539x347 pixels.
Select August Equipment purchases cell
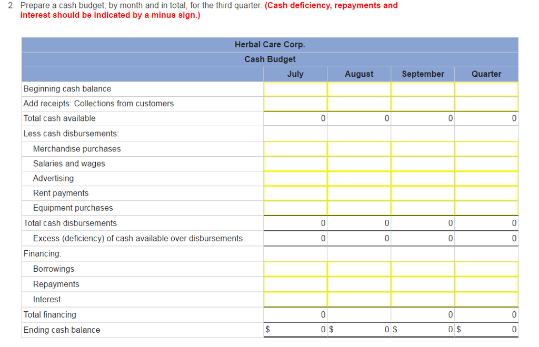click(359, 208)
